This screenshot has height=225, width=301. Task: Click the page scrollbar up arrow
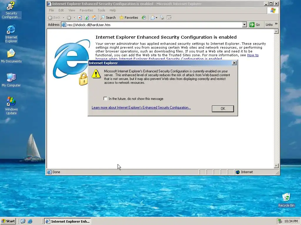pos(276,31)
